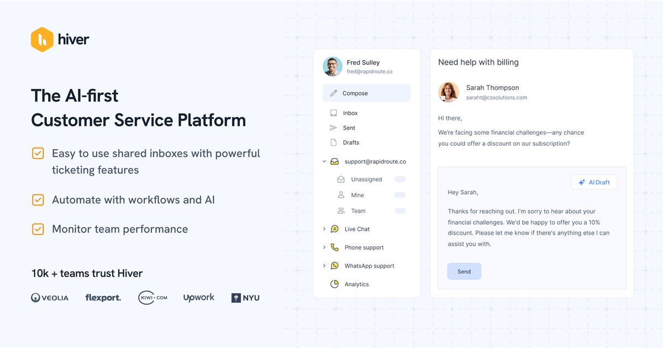Click the Analytics pie chart icon
Screen dimensions: 663x348
[335, 284]
